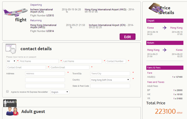Click flight number UO615
The image size is (187, 119).
(x=50, y=15)
